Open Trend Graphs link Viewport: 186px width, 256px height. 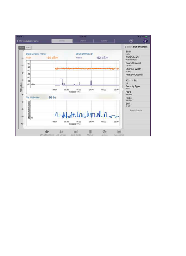click(137, 110)
